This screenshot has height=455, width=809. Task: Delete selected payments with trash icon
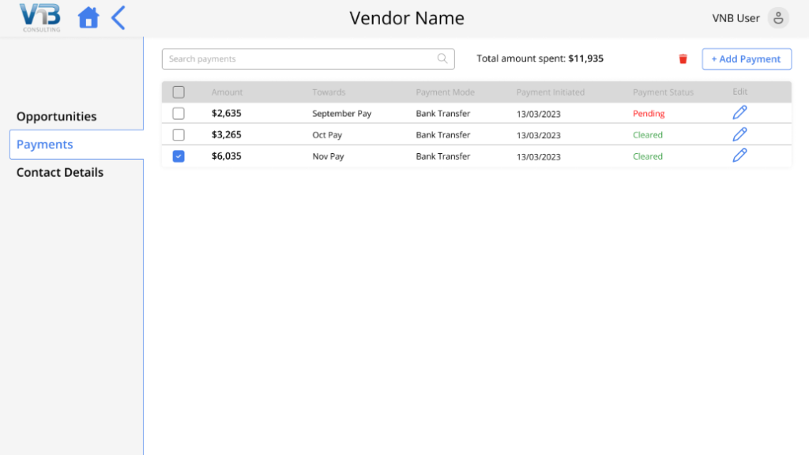click(683, 58)
